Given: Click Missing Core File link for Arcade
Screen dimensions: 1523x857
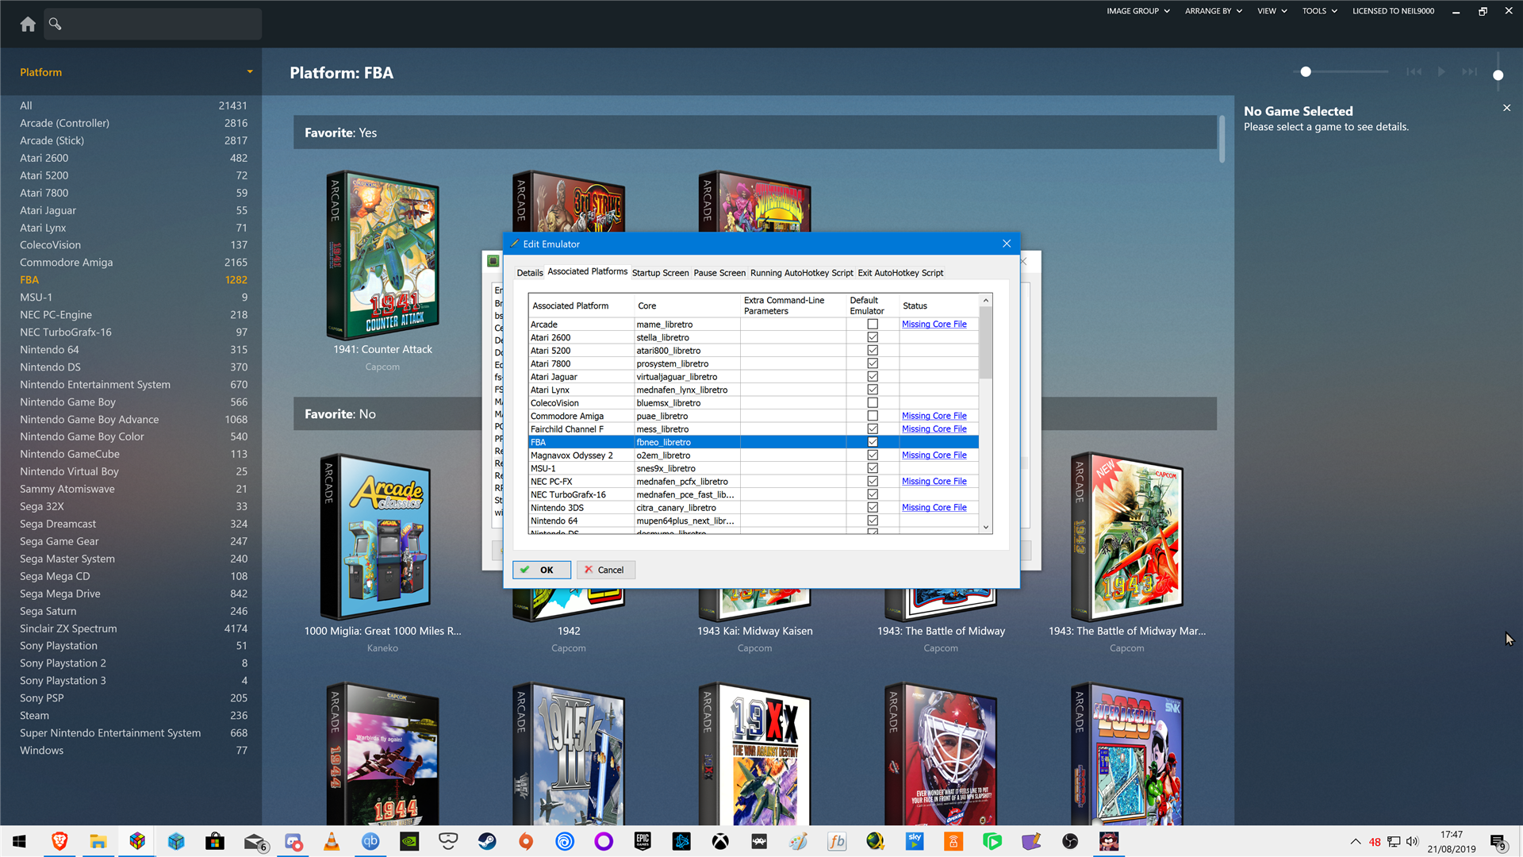Looking at the screenshot, I should point(934,324).
